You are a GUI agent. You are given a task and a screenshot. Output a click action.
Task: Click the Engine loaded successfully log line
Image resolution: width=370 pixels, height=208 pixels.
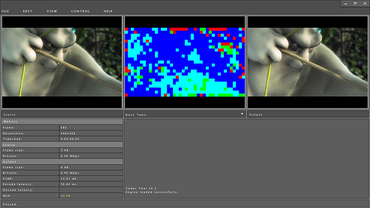click(152, 192)
